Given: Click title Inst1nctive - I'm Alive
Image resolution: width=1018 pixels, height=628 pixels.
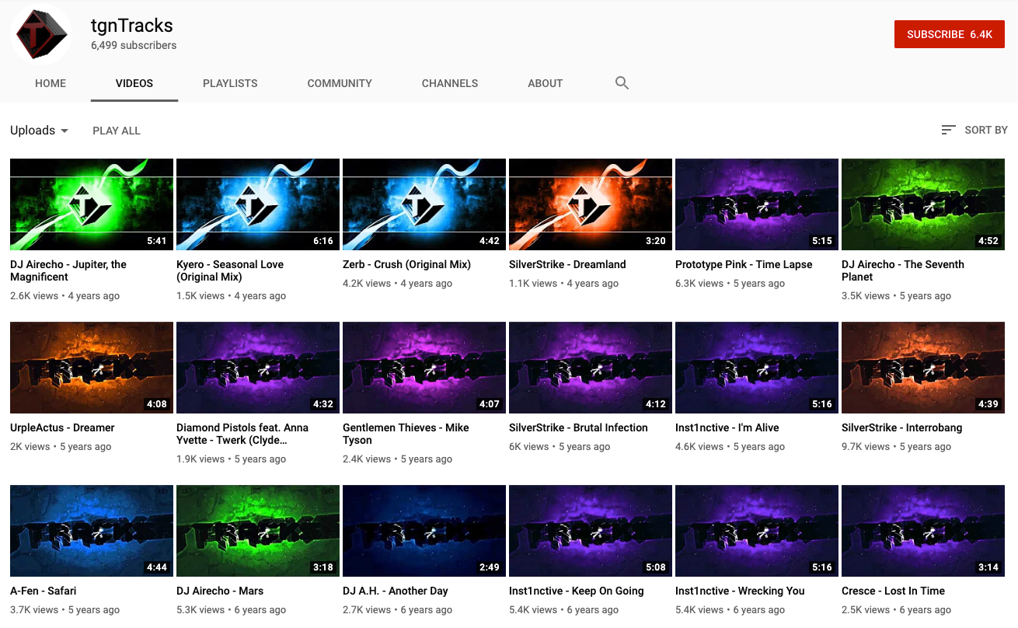Looking at the screenshot, I should point(727,427).
